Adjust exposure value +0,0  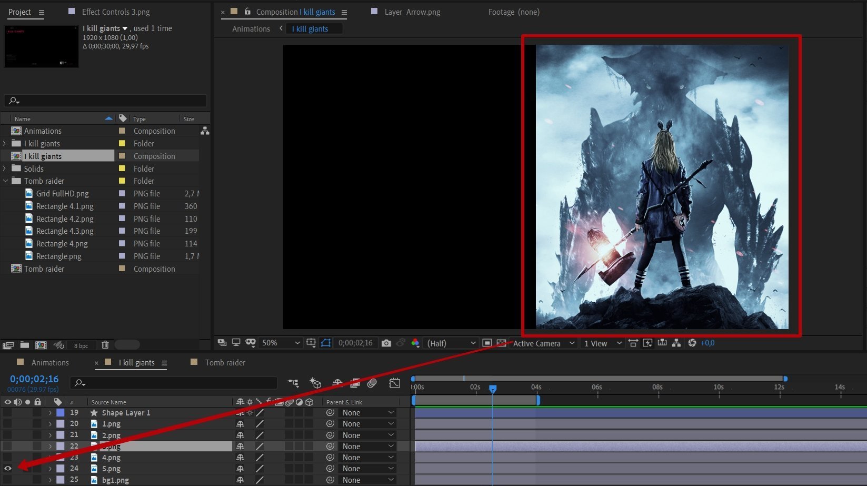[x=707, y=343]
